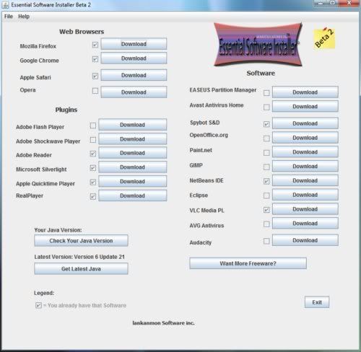Download NetBeans IDE
Viewport: 361px width, 352px height.
pos(305,180)
